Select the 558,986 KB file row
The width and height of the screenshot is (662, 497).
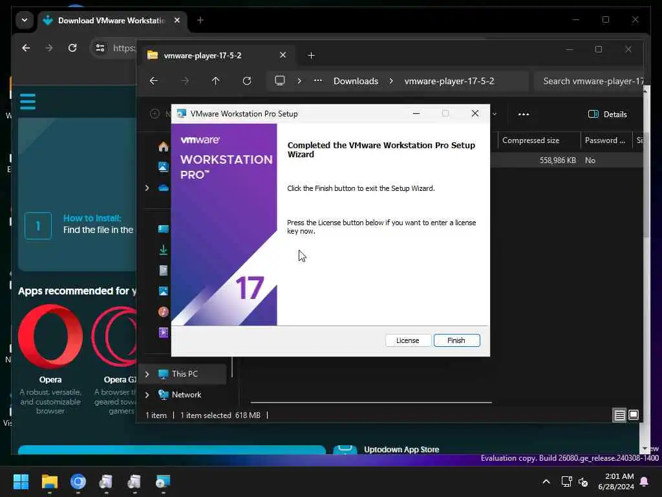566,160
